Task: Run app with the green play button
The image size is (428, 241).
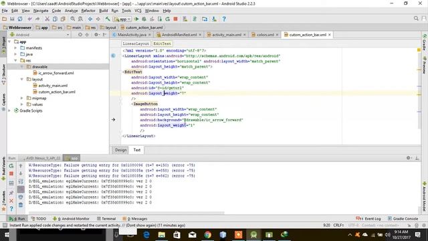Action: (136, 19)
